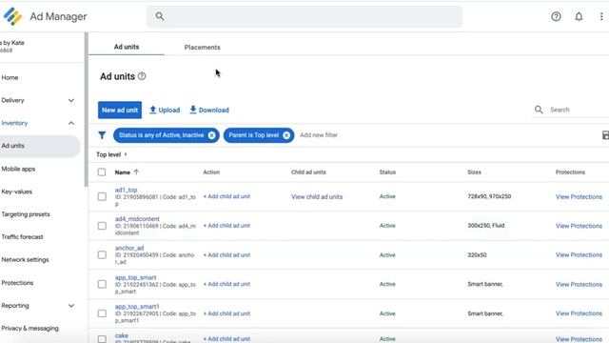Open the help question mark icon
Viewport: 609px width, 343px height.
pos(556,16)
